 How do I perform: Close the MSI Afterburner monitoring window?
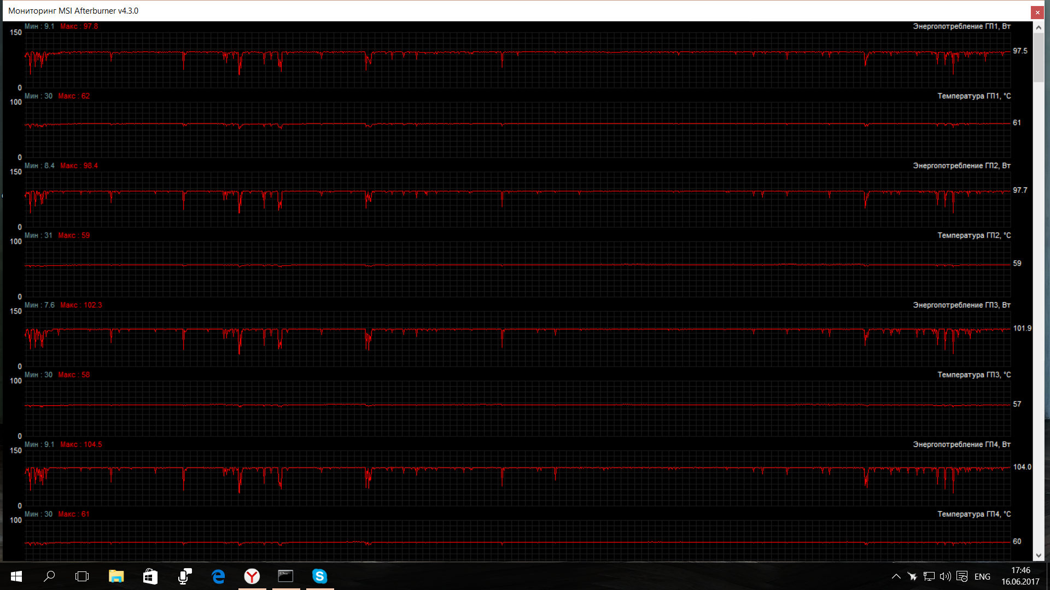coord(1037,12)
